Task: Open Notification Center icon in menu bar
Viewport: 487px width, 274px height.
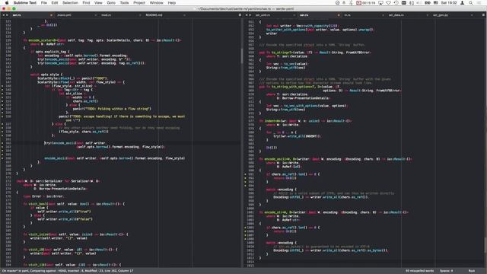Action: 479,3
